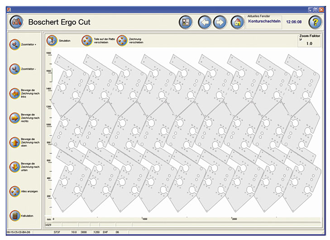Click the 1000 mark on horizontal ruler
Screen dimensions: 330x240
pyautogui.click(x=145, y=219)
